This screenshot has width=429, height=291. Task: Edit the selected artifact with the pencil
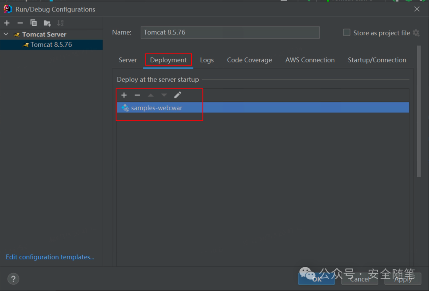point(178,95)
